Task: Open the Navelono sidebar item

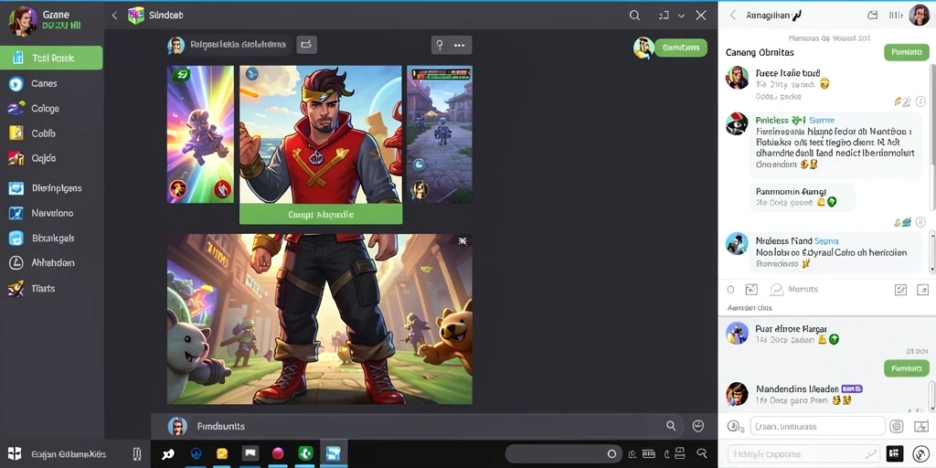Action: (x=52, y=213)
